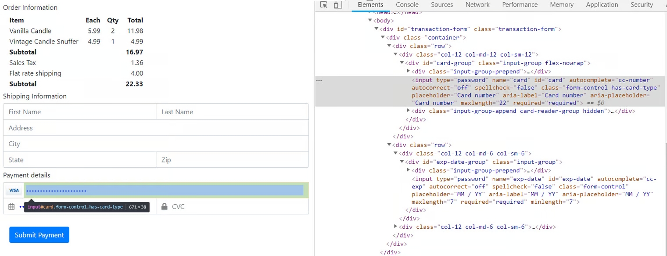The image size is (667, 256).
Task: Go to the Application tab
Action: click(x=602, y=5)
